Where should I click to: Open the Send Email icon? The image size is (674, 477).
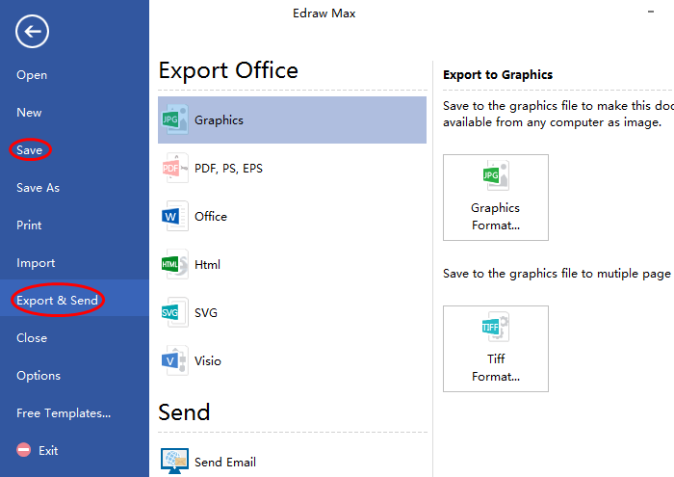click(175, 462)
